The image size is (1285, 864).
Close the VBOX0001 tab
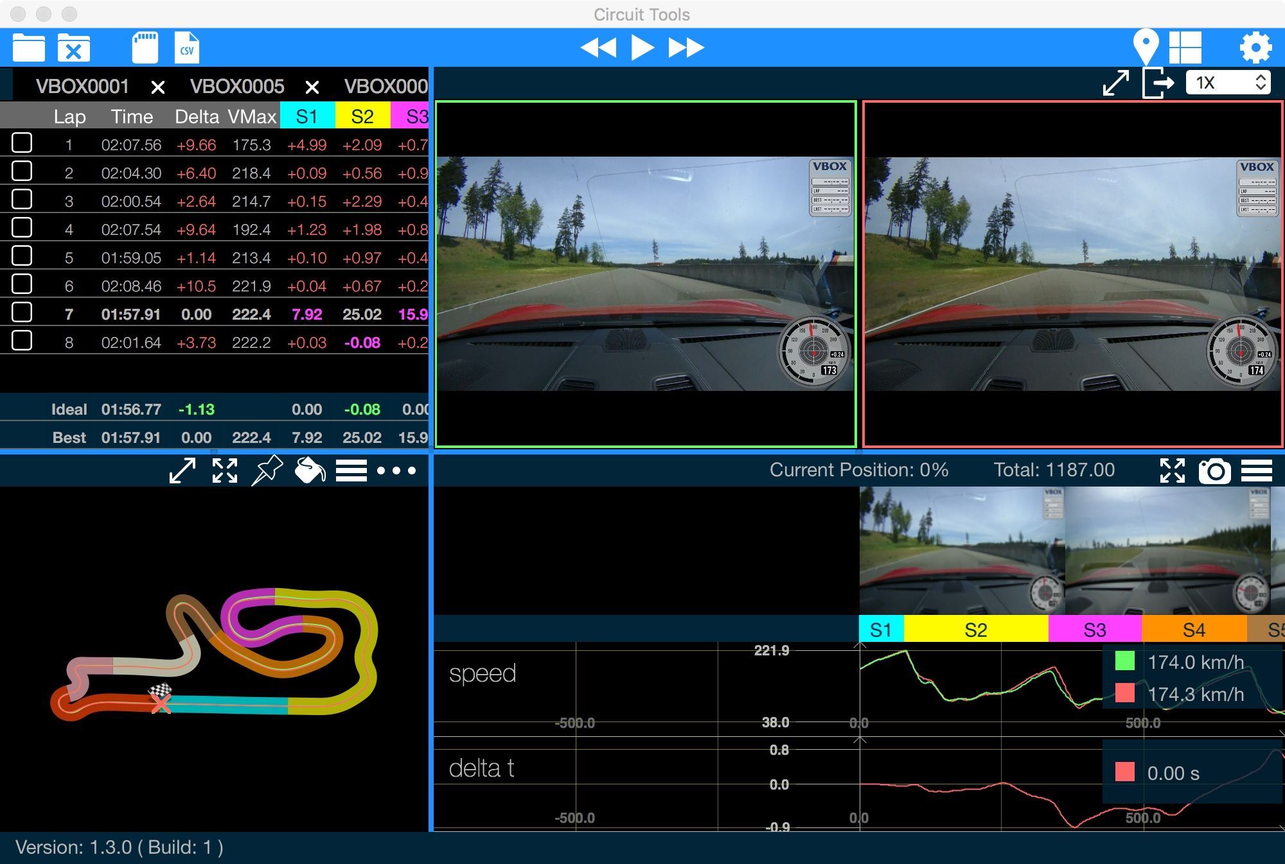click(157, 87)
